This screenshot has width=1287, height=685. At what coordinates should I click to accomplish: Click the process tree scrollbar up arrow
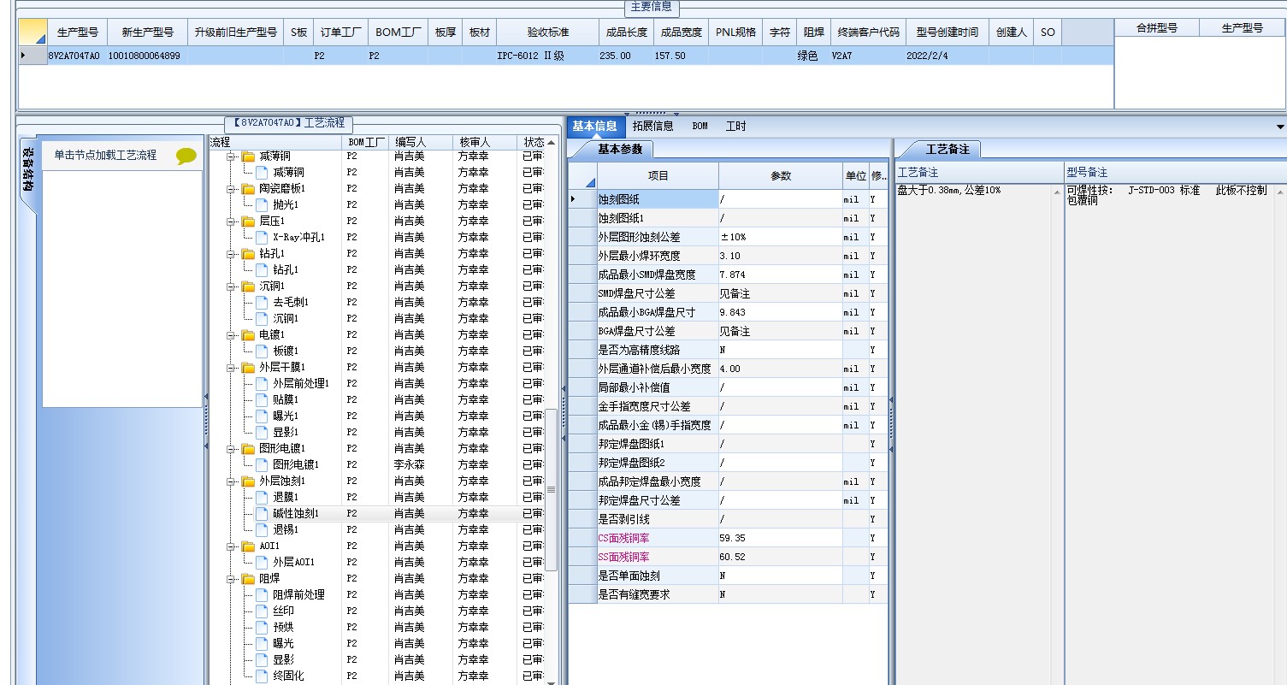552,142
